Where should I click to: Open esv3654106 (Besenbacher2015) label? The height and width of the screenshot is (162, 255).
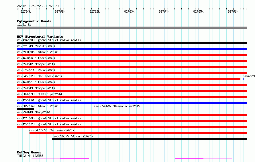(117, 106)
